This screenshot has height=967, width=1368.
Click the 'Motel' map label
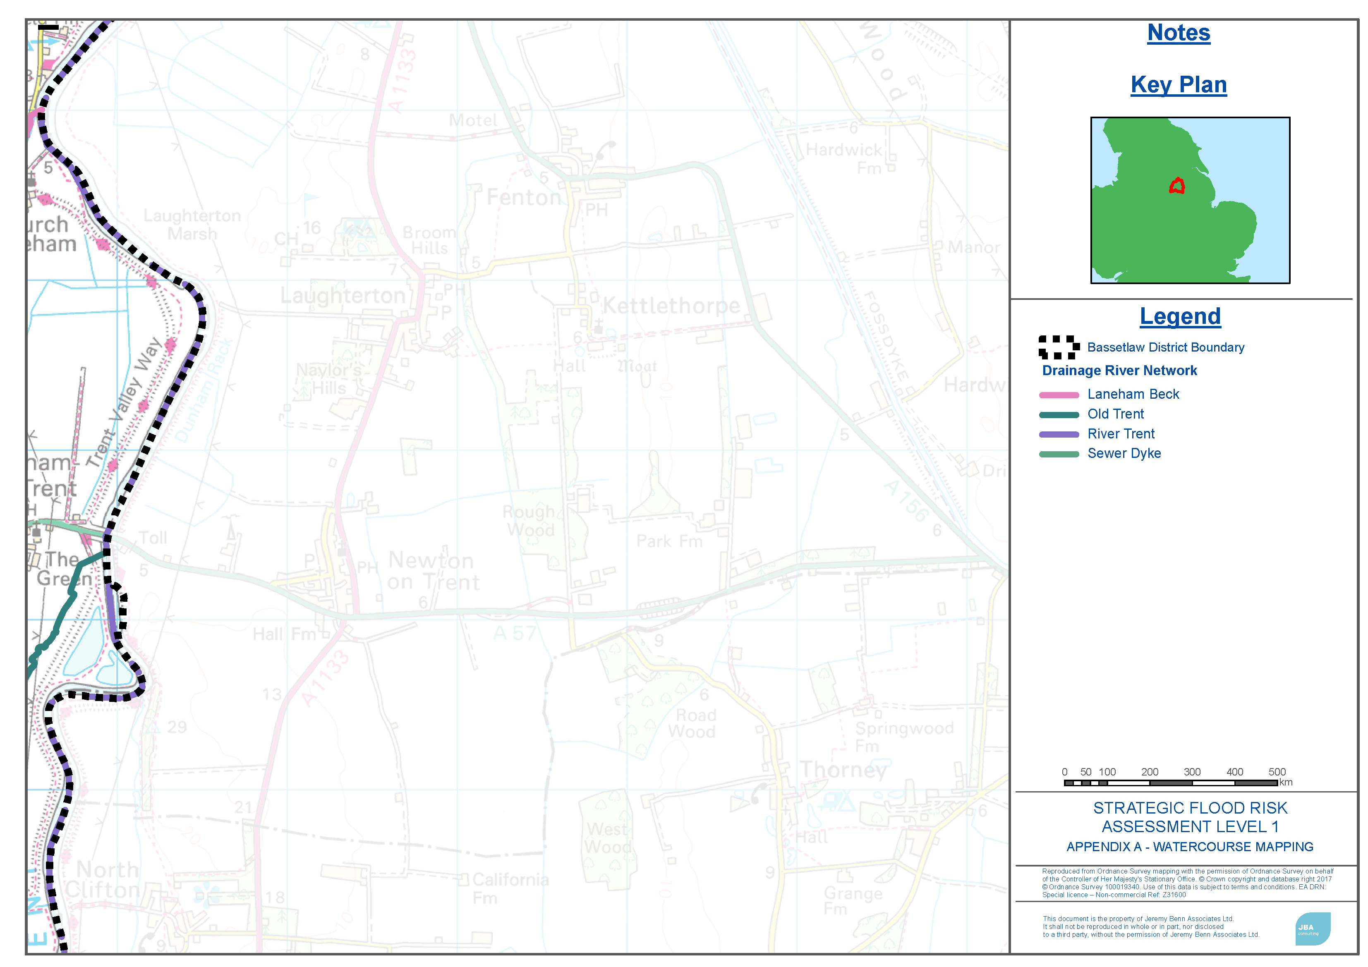tap(473, 121)
